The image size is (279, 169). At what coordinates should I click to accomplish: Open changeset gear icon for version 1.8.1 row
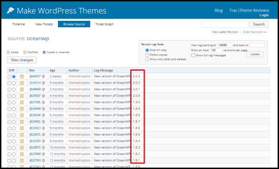coord(43,160)
